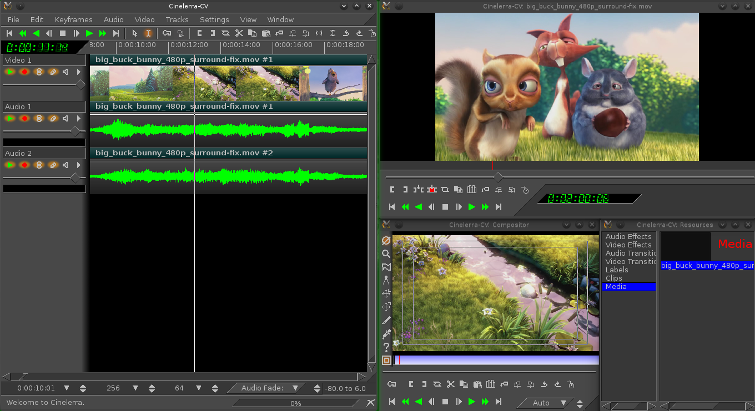Open the Compositor Auto zoom dropdown
Viewport: 755px width, 411px height.
coord(564,403)
